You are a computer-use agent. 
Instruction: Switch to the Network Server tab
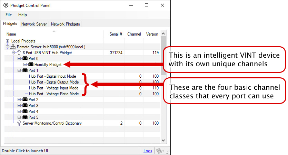tap(34, 24)
